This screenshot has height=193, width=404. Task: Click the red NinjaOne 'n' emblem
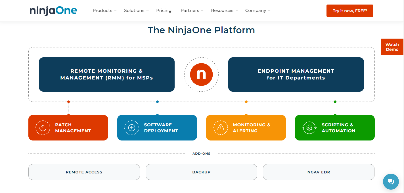(201, 75)
